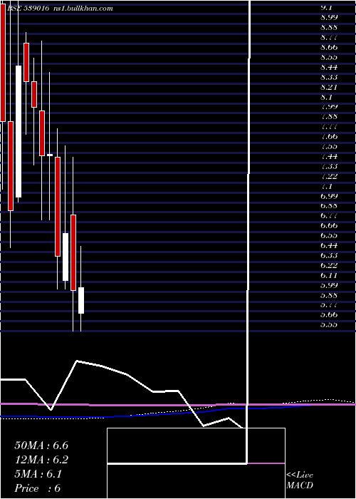Click the '5MA : 6.1' readout
356x499 pixels.
[x=38, y=474]
